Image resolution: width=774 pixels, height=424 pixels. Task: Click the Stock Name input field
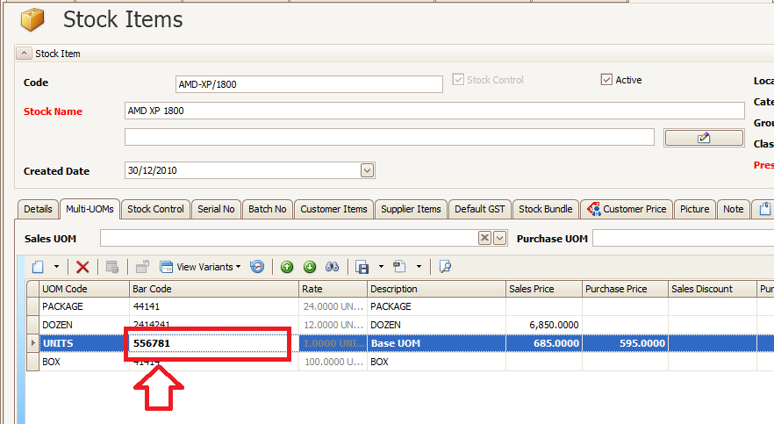pos(434,111)
